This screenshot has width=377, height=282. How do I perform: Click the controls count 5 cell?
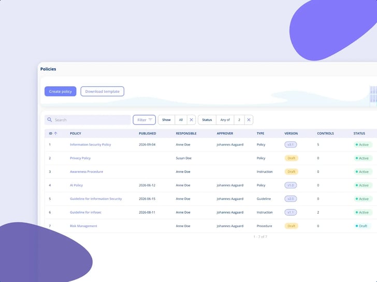tap(318, 145)
